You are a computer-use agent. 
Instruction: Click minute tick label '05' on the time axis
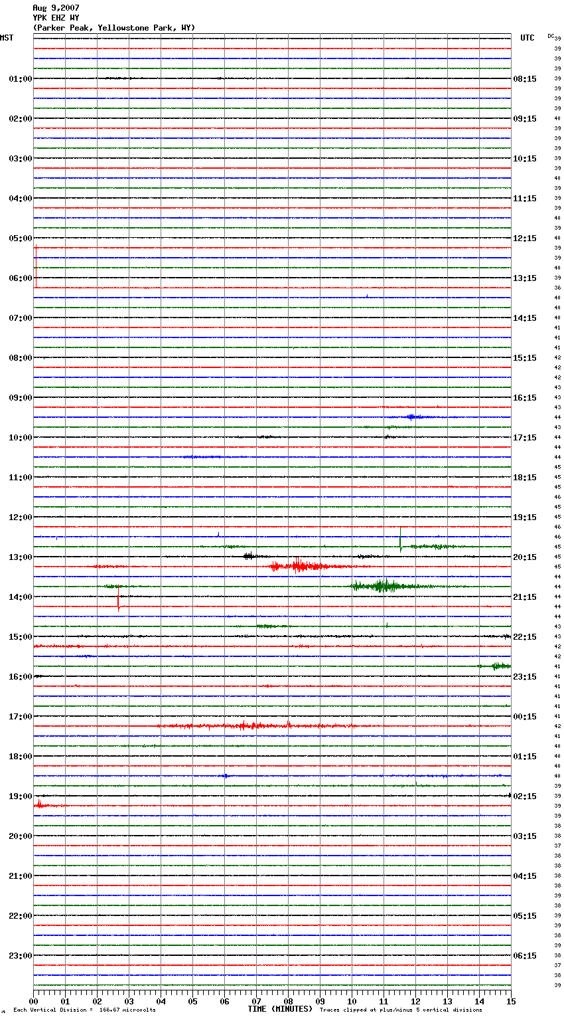192,1001
